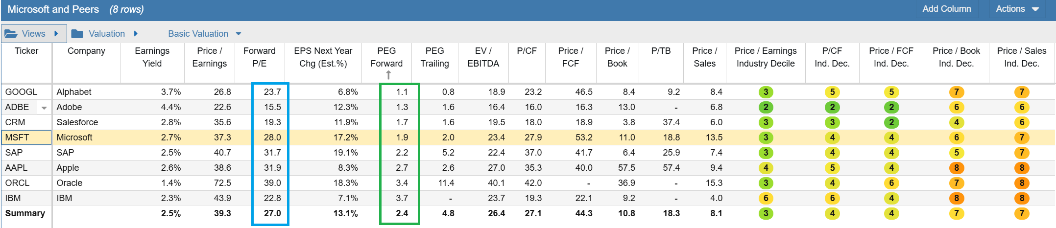Click the Price / Book column header
Viewport: 1056px width, 228px height.
(x=617, y=57)
